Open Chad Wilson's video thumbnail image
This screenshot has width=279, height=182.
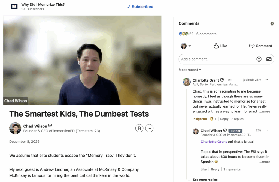tap(82, 60)
